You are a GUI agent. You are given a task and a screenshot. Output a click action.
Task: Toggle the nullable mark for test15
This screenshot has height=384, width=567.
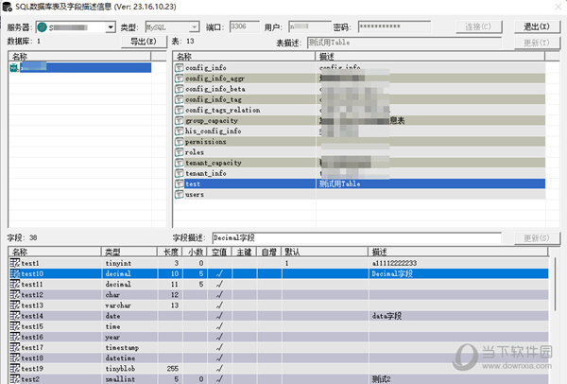218,325
